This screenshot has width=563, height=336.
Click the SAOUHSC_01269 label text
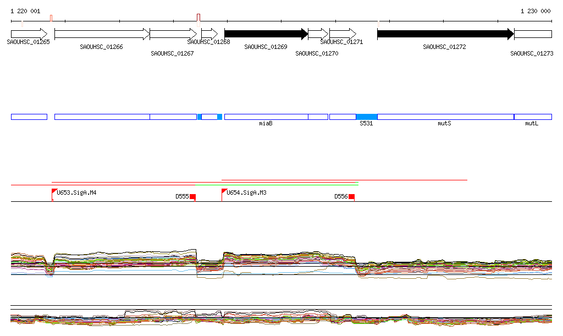[x=266, y=47]
